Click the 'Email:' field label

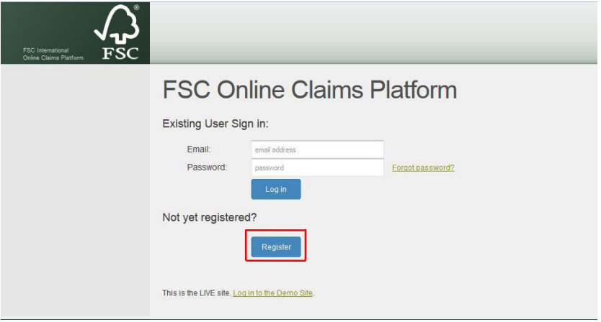[199, 149]
